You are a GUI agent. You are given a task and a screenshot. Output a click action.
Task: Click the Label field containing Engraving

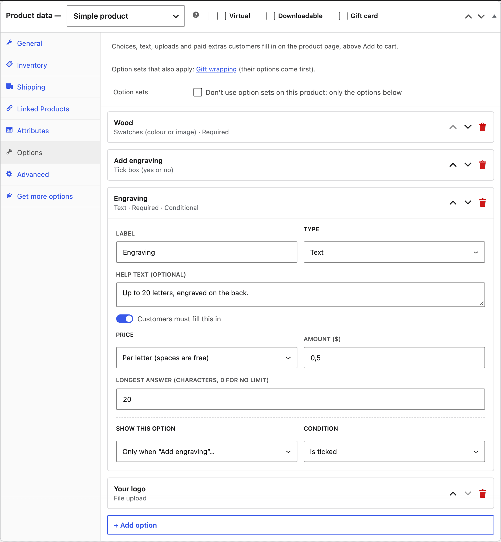[x=207, y=252]
